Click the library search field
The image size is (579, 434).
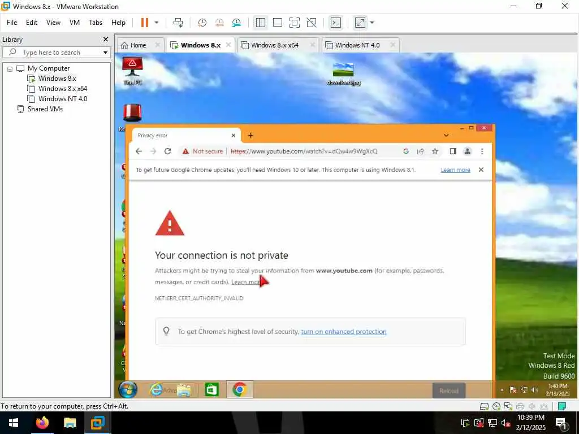coord(55,53)
